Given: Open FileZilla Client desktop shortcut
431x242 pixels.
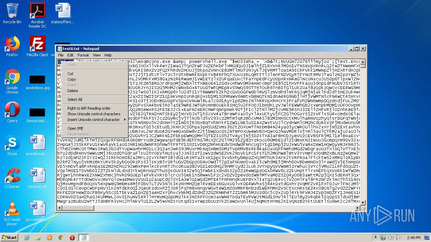Looking at the screenshot, I should [37, 46].
